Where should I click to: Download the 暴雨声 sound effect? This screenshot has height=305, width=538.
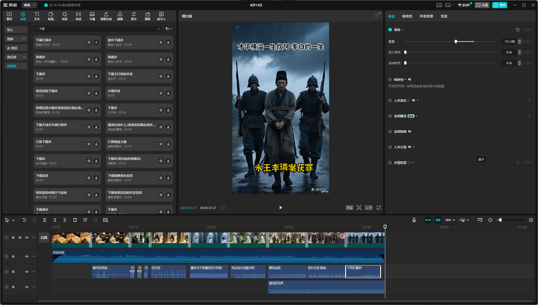pyautogui.click(x=96, y=59)
